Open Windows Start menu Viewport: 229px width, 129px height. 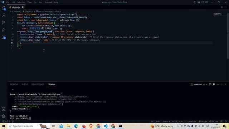pos(4,126)
